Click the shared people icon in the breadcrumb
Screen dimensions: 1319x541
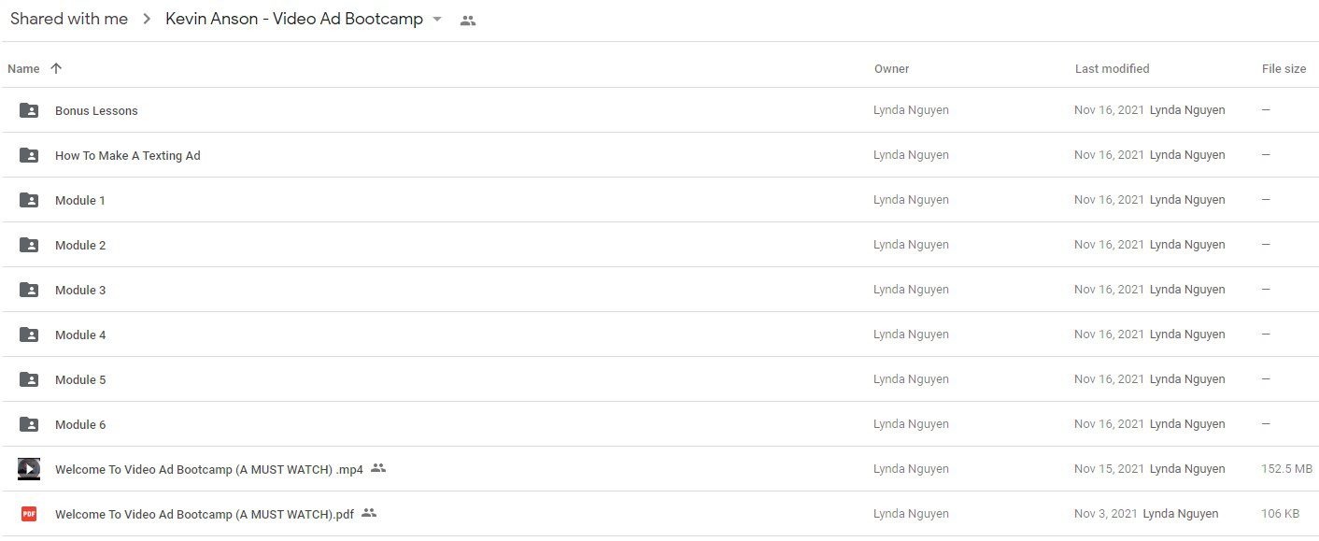pos(468,20)
